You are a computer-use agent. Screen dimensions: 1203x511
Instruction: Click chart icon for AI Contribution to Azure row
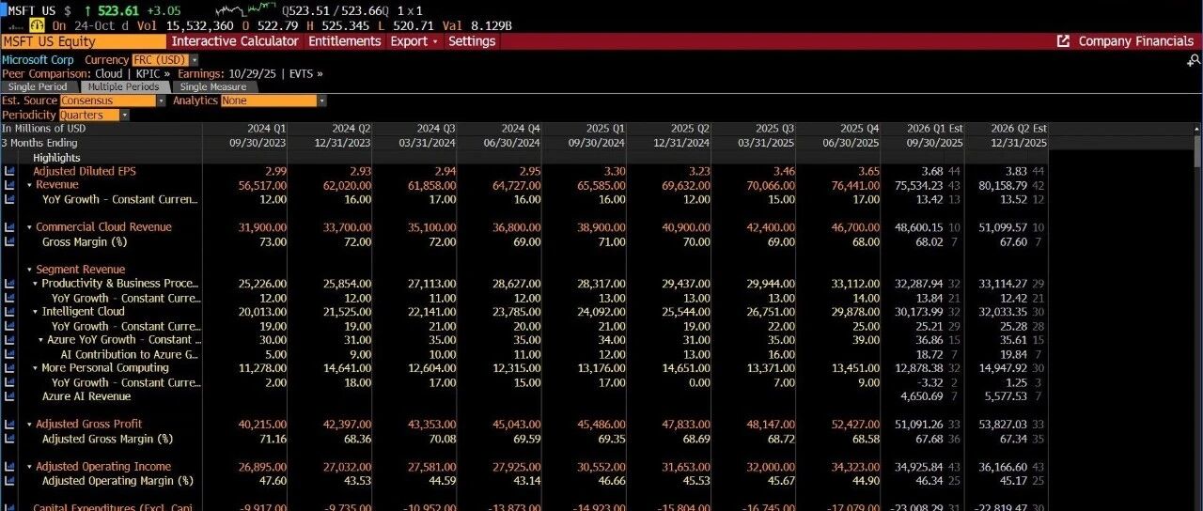tap(9, 354)
